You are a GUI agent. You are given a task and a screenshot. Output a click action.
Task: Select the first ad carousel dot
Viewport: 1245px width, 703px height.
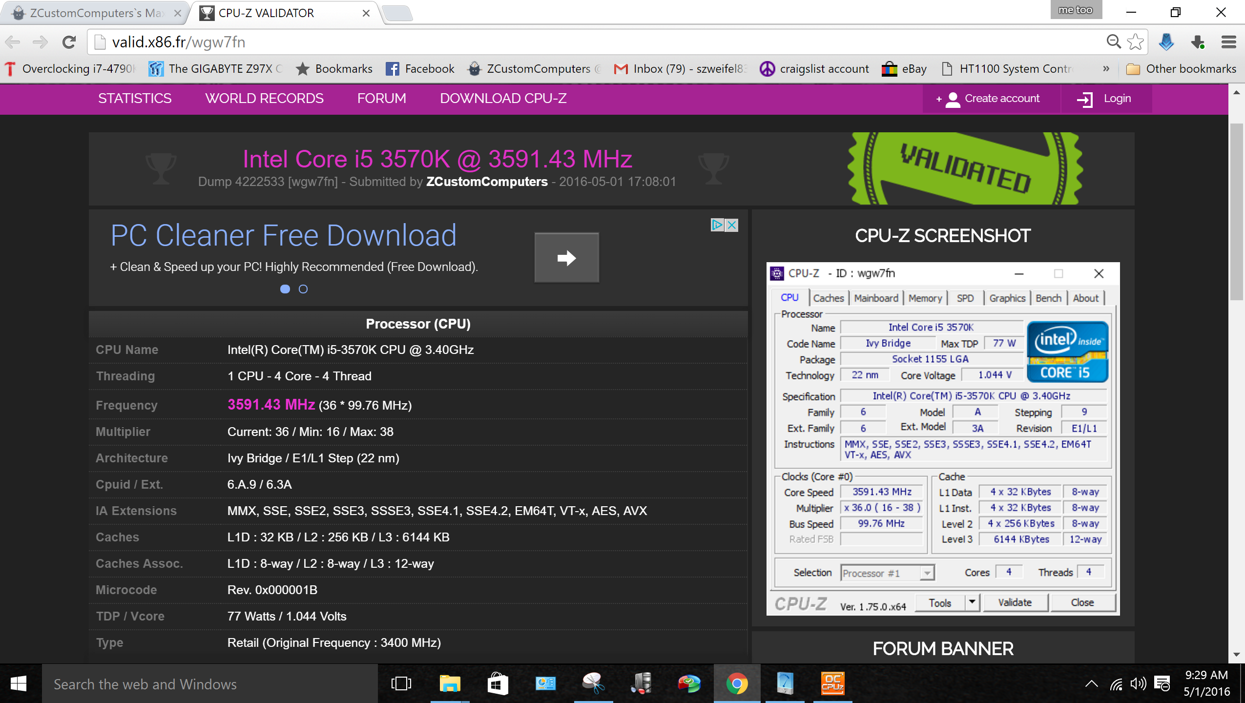point(285,289)
